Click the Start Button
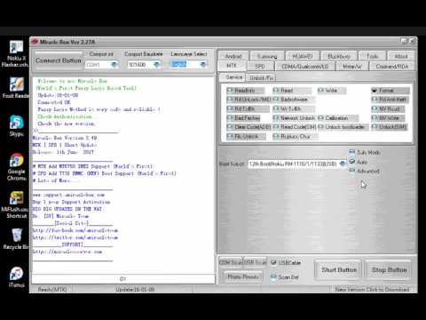426x320 pixels. click(x=339, y=269)
